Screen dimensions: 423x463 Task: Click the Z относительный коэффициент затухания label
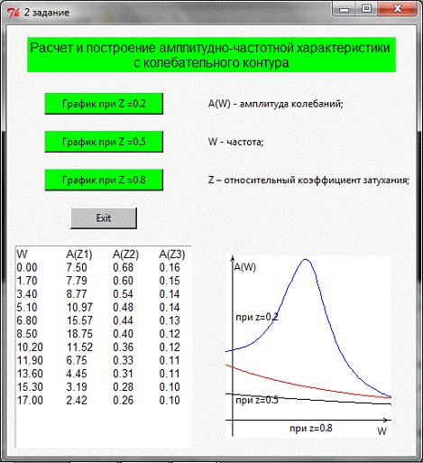308,181
